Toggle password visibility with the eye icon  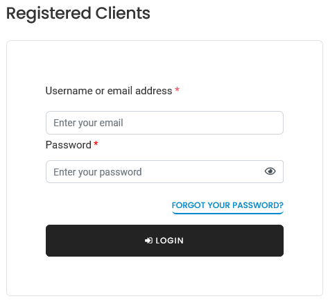click(x=270, y=171)
